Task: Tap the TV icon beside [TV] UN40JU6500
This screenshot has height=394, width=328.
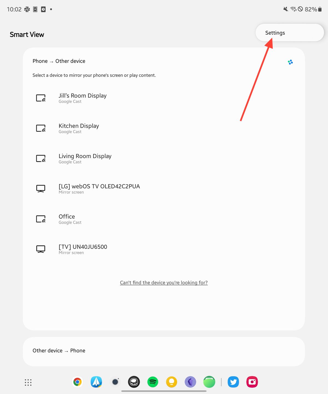Action: (40, 249)
